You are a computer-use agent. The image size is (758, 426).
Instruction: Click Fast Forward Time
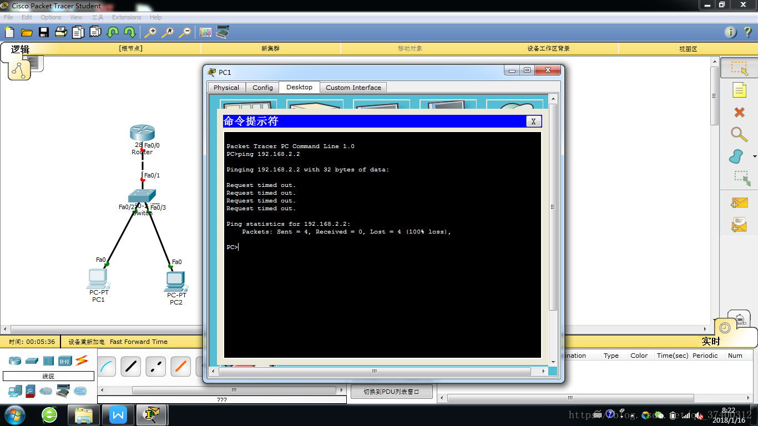139,342
